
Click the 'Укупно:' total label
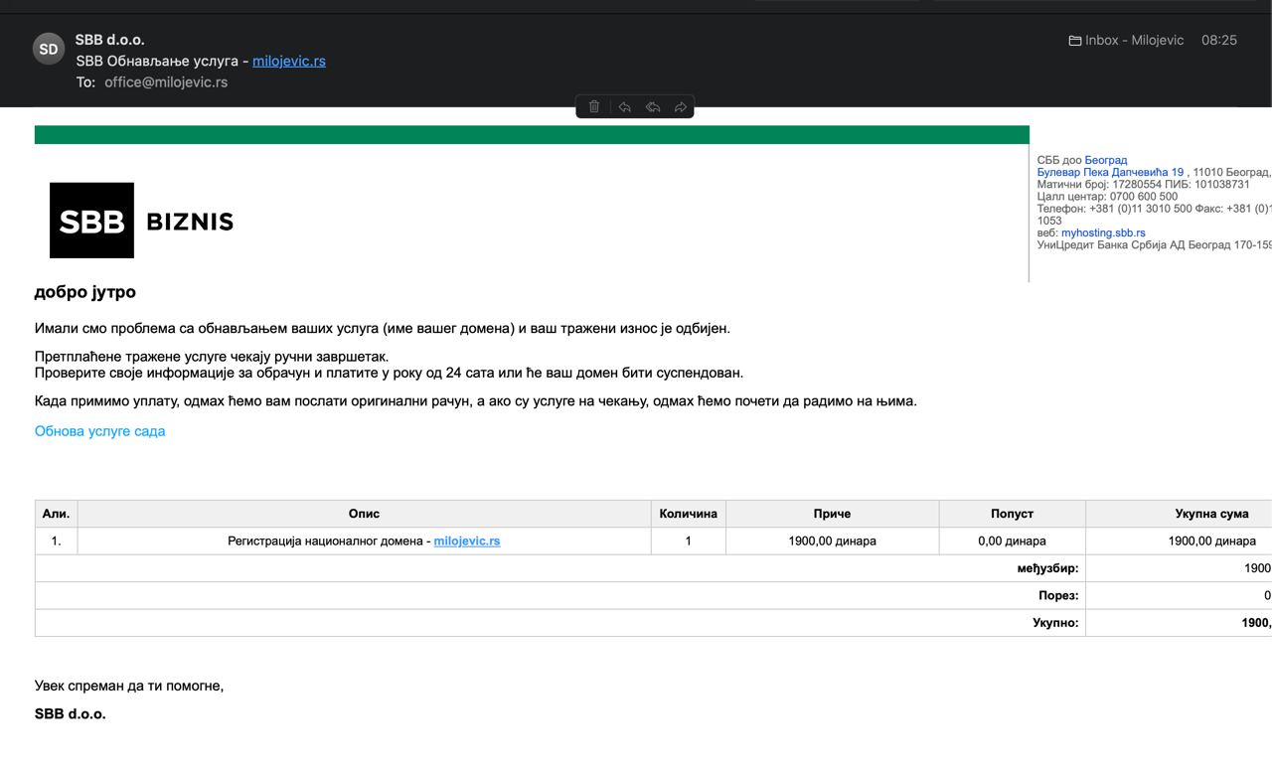click(1055, 623)
